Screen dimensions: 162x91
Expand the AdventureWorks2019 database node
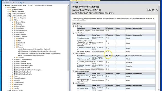point(8,14)
